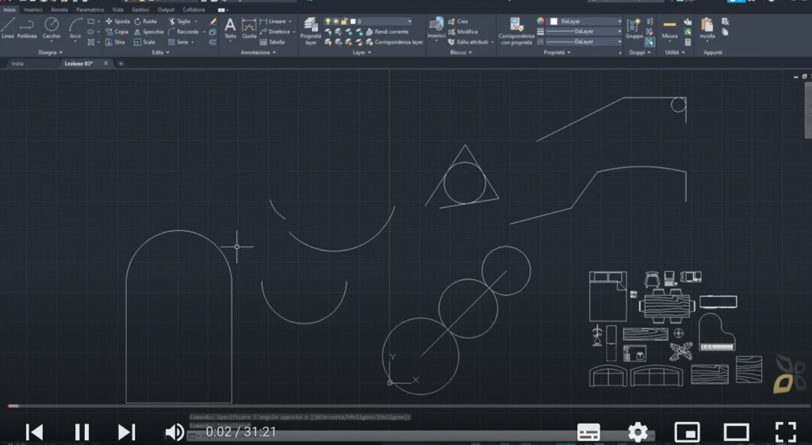Toggle video subtitles button
This screenshot has height=445, width=812.
pyautogui.click(x=588, y=432)
